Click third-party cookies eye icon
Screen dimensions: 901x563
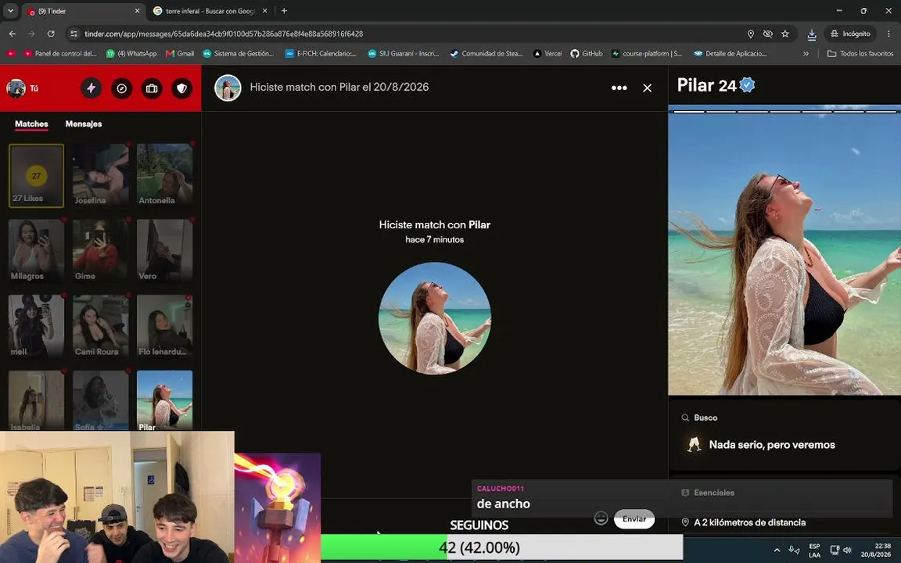768,34
